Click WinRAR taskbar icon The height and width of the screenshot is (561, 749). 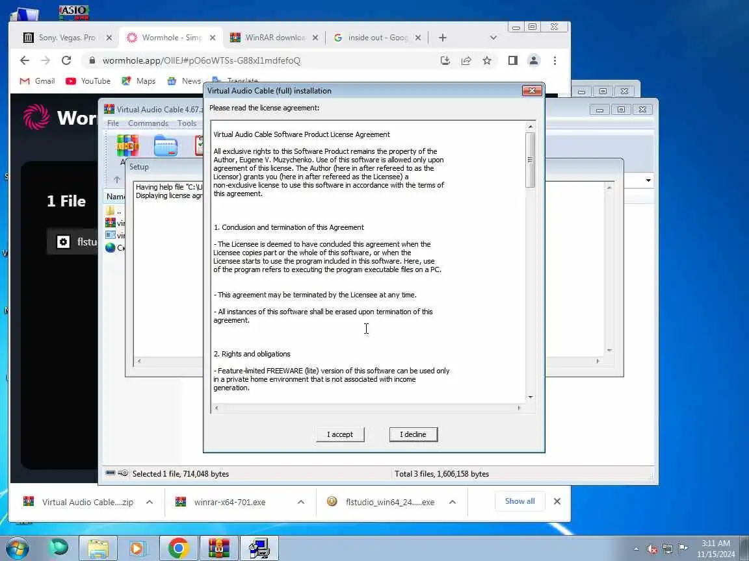[x=218, y=548]
